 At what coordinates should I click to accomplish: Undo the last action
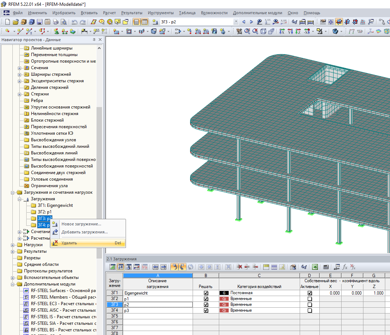[74, 22]
